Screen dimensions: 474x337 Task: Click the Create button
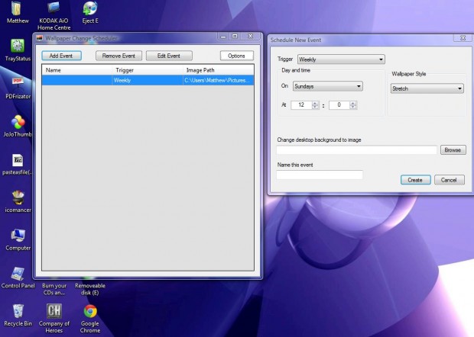414,180
